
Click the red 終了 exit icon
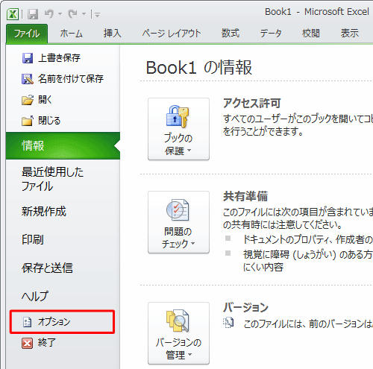coord(27,344)
